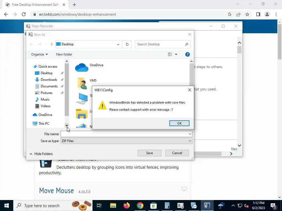Click the Type here to search box

pyautogui.click(x=53, y=206)
